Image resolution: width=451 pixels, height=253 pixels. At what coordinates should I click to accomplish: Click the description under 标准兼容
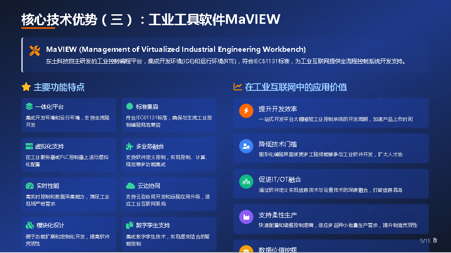[169, 121]
